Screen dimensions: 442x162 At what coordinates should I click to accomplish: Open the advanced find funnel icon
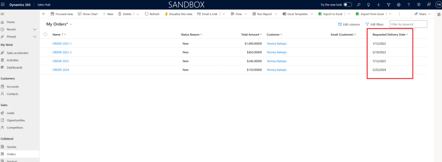388,5
